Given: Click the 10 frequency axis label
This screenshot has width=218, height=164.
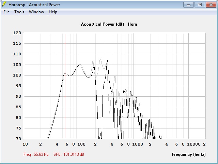Looking at the screenshot, I should [x=25, y=144].
